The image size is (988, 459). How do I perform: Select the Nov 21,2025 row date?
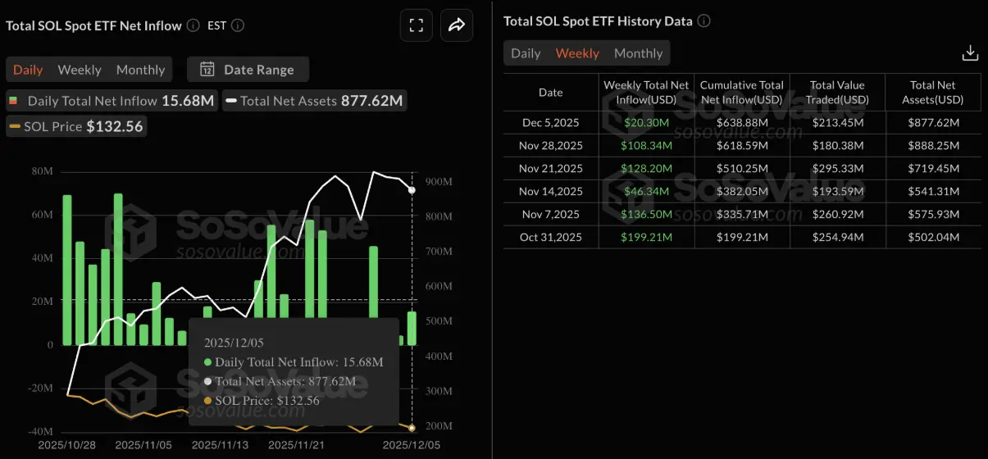(551, 169)
